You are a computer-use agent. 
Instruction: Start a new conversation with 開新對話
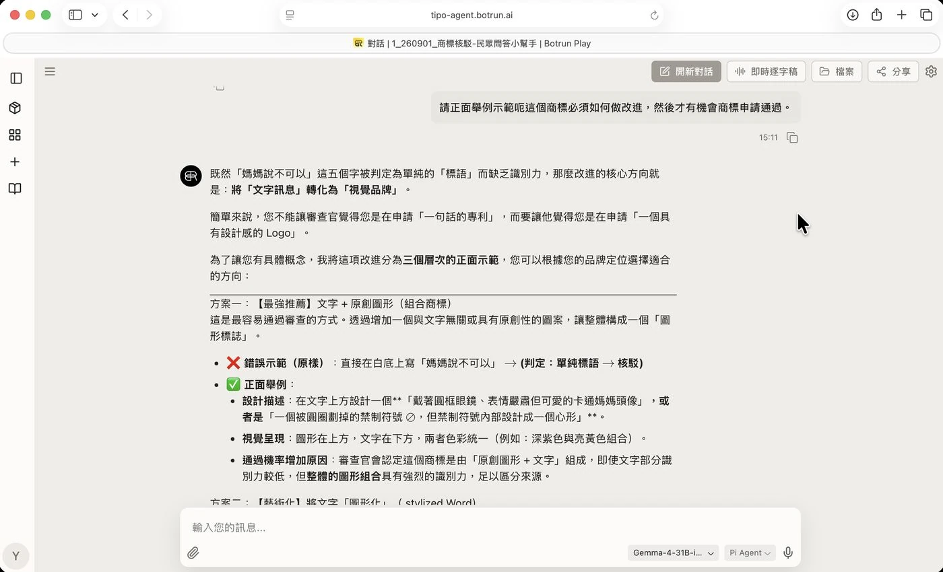click(686, 71)
